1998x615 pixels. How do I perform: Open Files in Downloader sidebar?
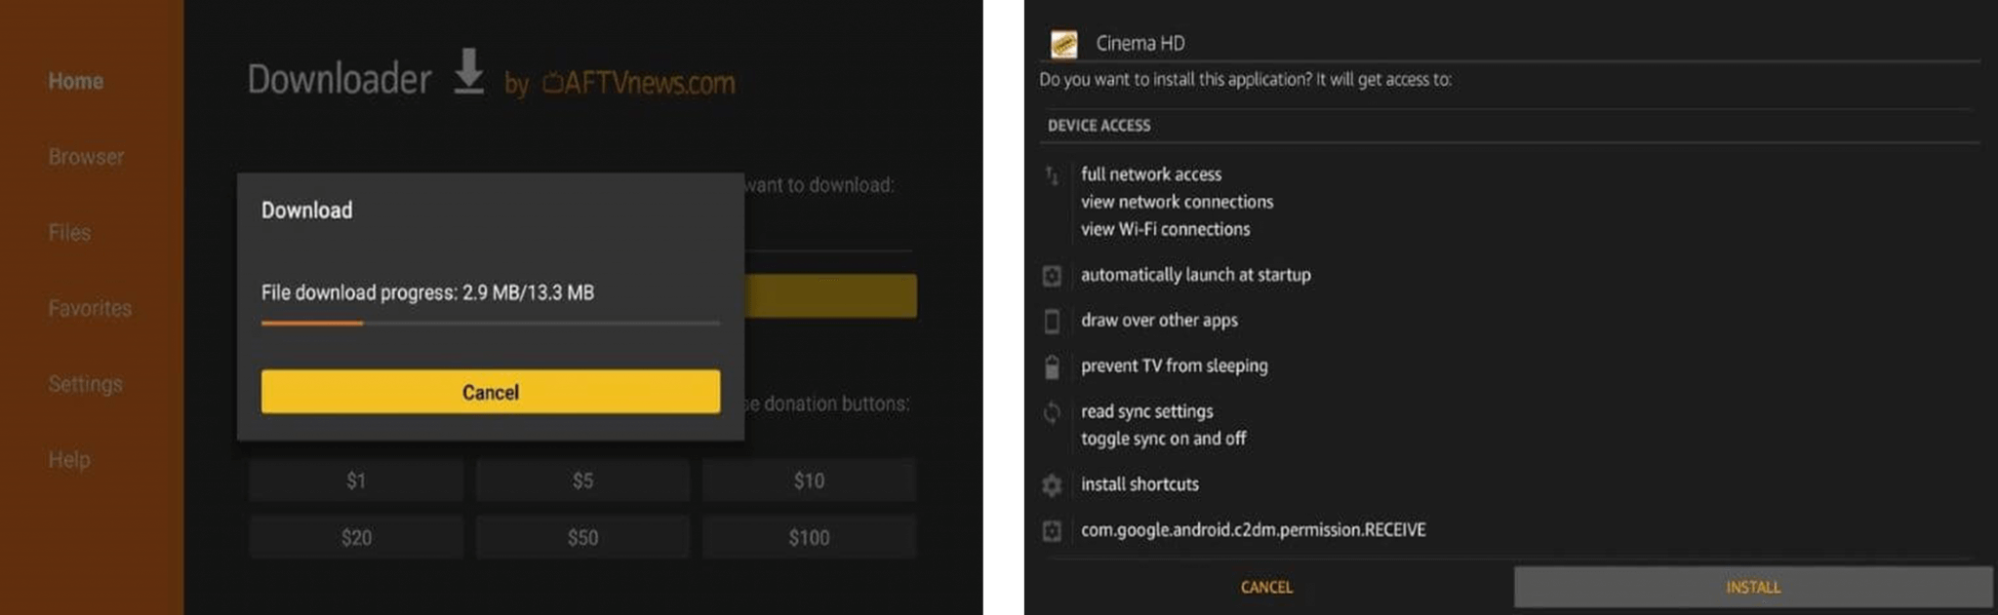click(69, 232)
